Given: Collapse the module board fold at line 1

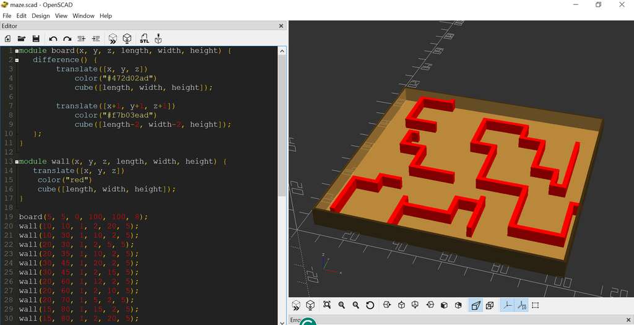Looking at the screenshot, I should (x=17, y=51).
